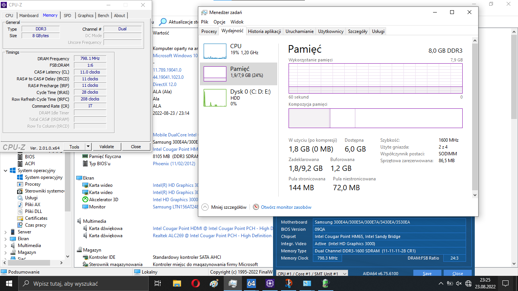Click Validate button in CPU-Z

coord(107,147)
